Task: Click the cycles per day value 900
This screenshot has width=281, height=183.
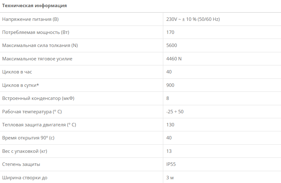Action: pyautogui.click(x=170, y=85)
